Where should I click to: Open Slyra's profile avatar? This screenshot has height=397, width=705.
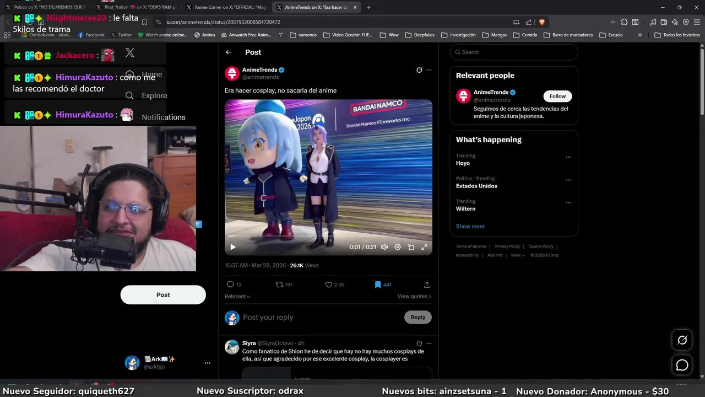pos(232,347)
